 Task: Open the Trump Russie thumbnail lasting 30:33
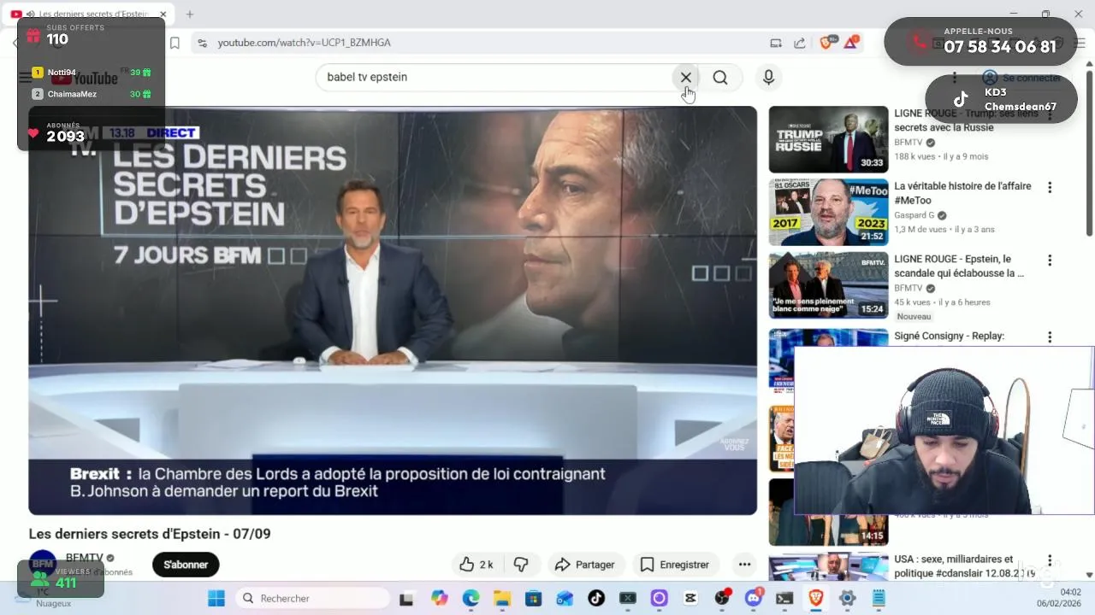click(x=828, y=139)
